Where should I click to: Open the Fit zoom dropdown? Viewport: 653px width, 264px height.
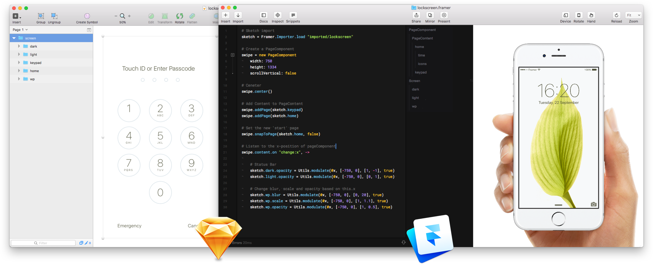tap(633, 15)
